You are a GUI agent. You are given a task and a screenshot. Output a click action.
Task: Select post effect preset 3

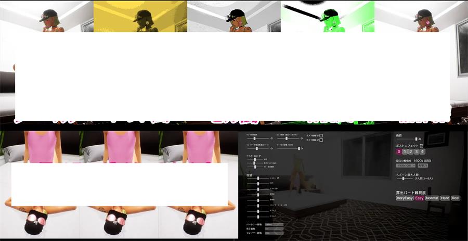click(417, 151)
